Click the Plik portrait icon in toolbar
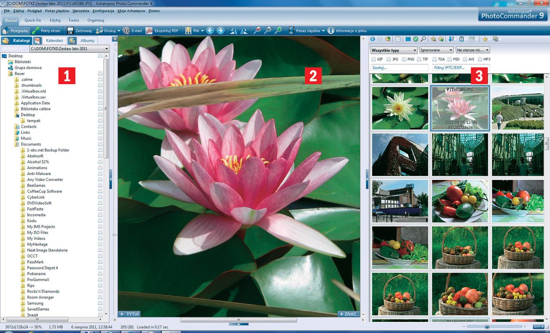The height and width of the screenshot is (333, 550). [x=188, y=30]
